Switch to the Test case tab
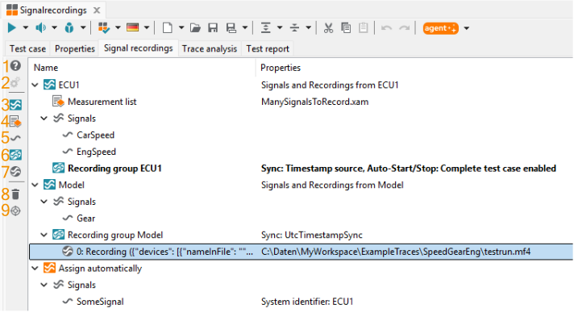Image resolution: width=574 pixels, height=321 pixels. click(x=27, y=48)
